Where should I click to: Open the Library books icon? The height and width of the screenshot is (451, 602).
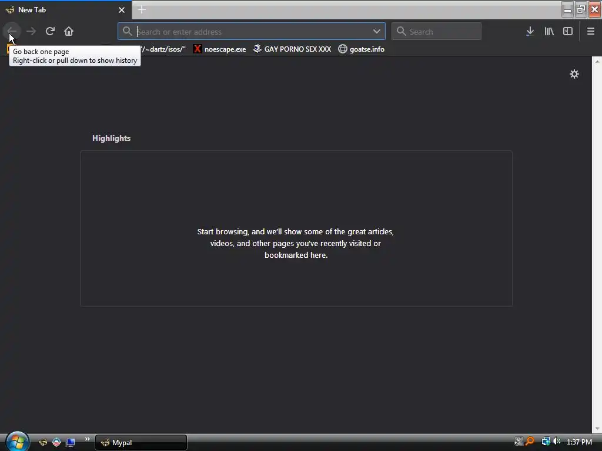549,31
